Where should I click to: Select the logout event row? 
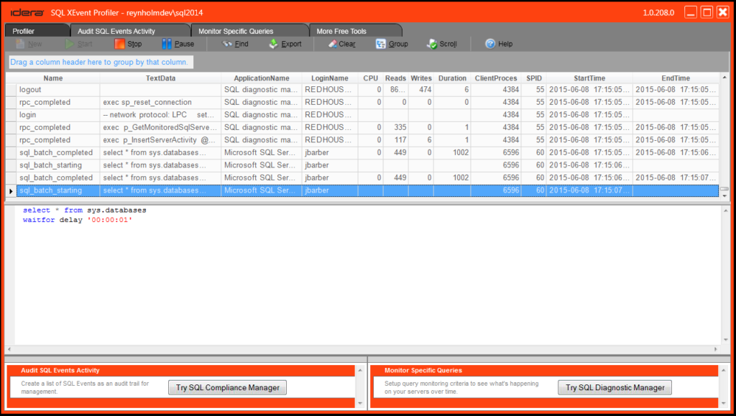tap(362, 90)
